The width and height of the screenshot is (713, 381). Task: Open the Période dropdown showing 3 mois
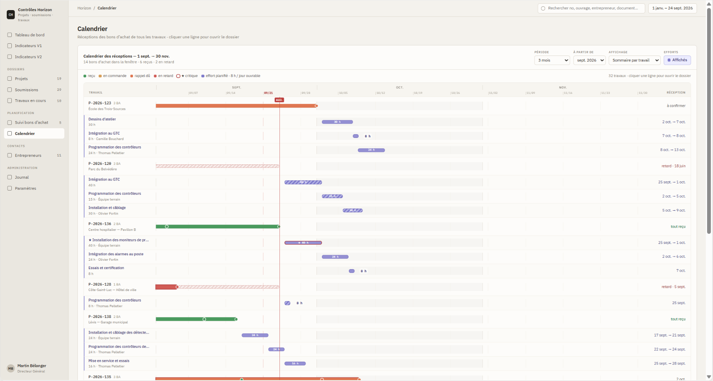[x=552, y=60]
